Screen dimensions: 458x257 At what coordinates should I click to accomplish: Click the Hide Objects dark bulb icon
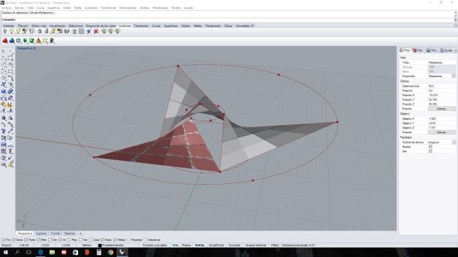tap(5, 31)
